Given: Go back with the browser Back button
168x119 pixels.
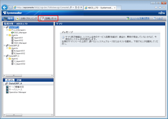Looking at the screenshot, I should tap(4, 8).
